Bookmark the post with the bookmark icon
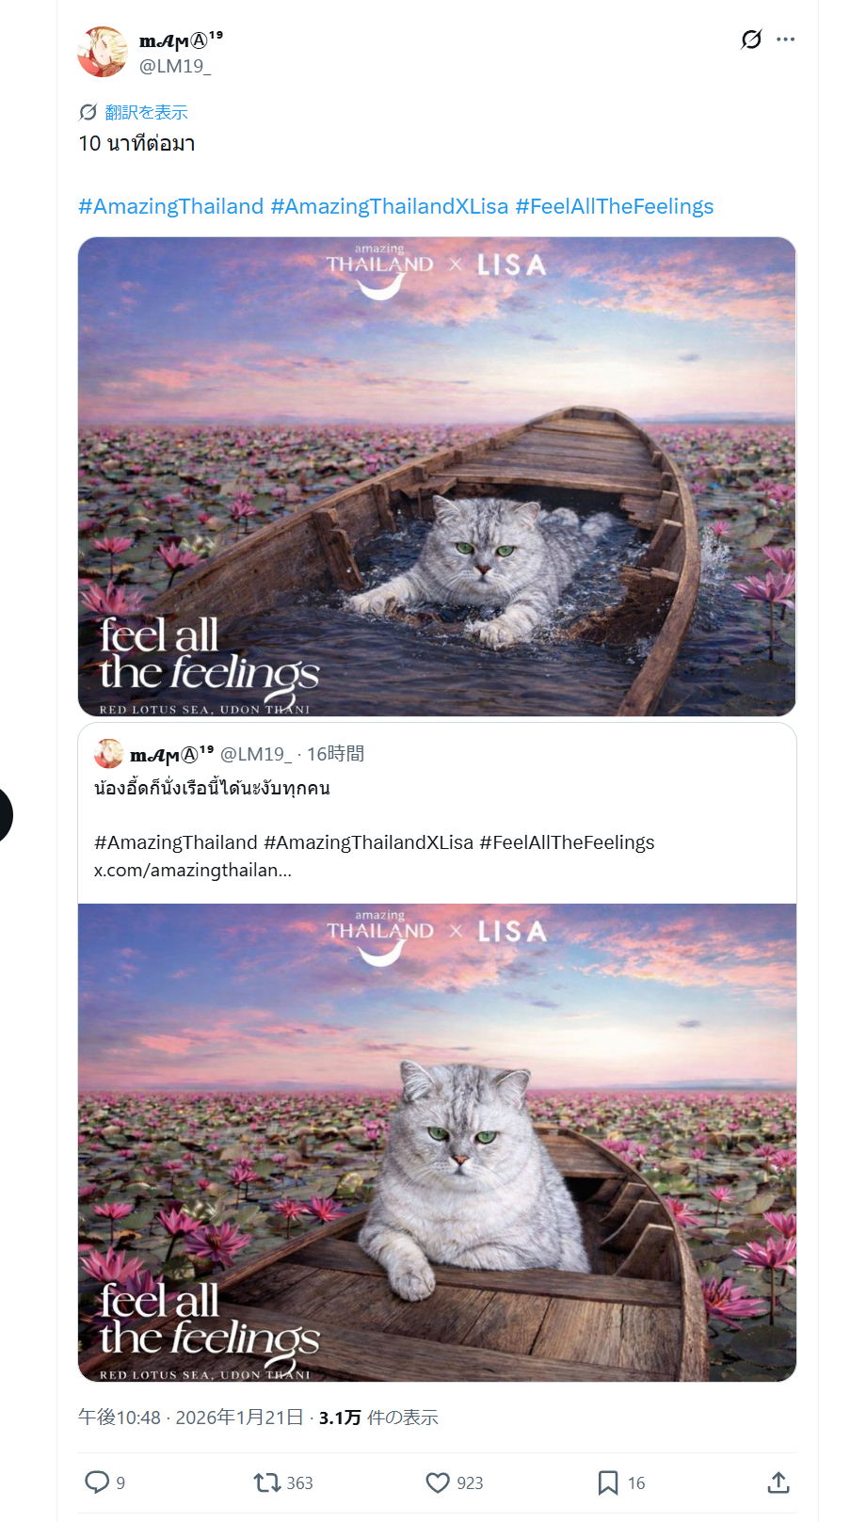The height and width of the screenshot is (1522, 850). pyautogui.click(x=608, y=1482)
